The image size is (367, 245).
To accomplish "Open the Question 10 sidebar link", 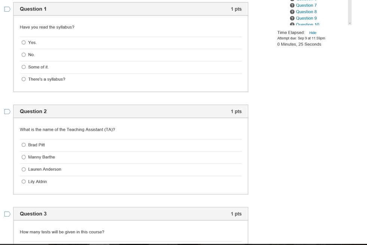I will pyautogui.click(x=307, y=24).
